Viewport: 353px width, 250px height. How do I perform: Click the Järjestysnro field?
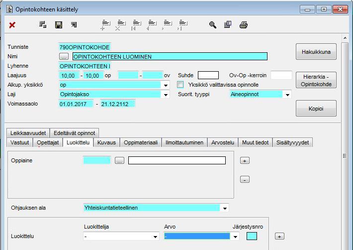(x=252, y=236)
